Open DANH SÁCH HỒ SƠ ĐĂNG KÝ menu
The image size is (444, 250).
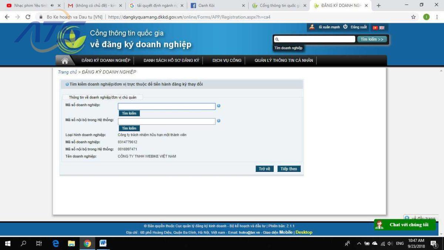pos(171,60)
